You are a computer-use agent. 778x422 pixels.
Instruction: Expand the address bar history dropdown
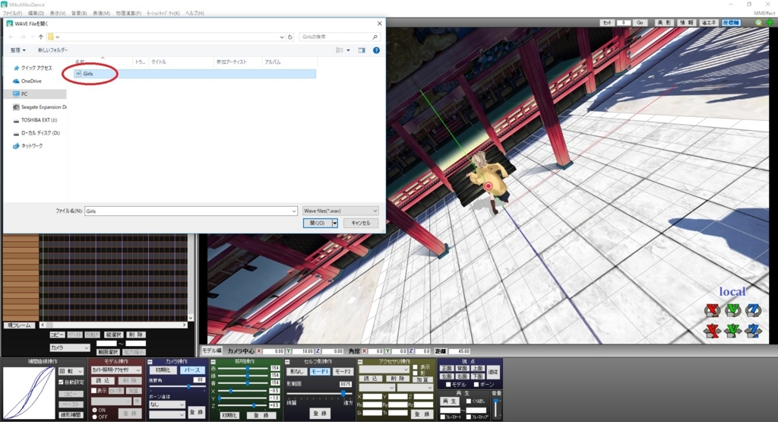click(282, 36)
